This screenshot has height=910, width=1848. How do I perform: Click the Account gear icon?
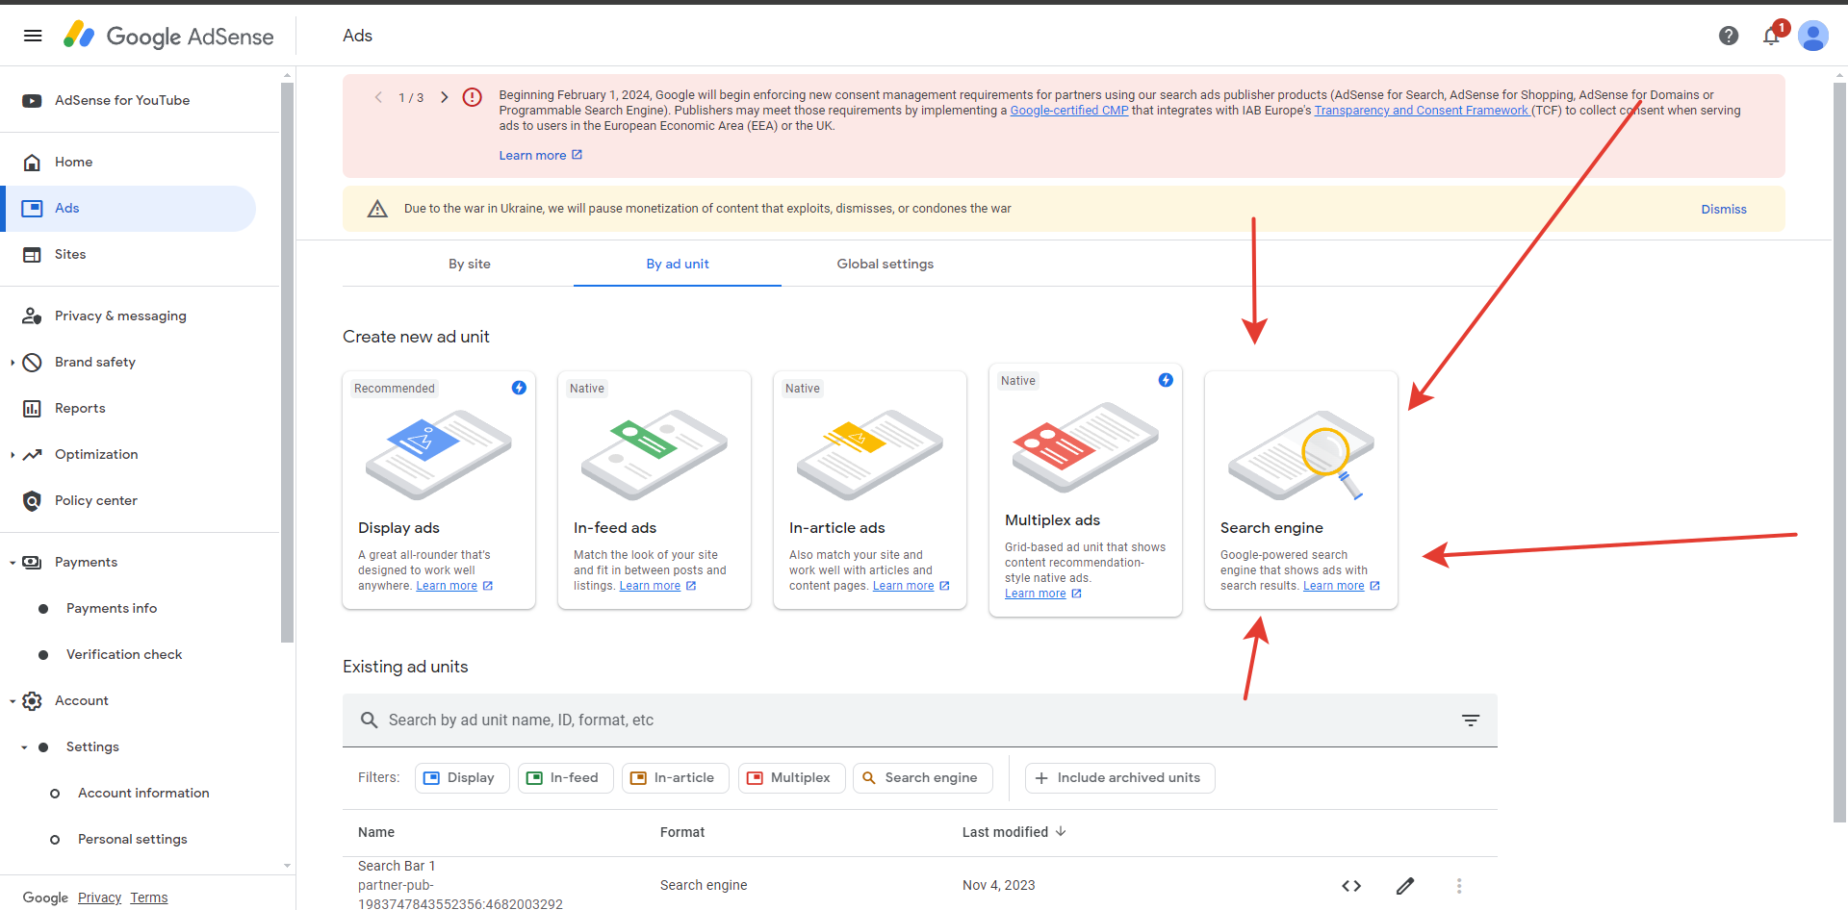[x=32, y=700]
